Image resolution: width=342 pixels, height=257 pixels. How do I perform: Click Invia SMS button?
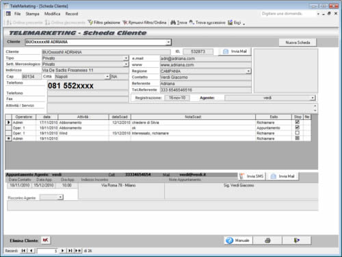pos(252,176)
